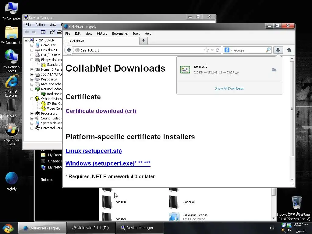
Task: Go to the home page icon
Action: coord(289,50)
